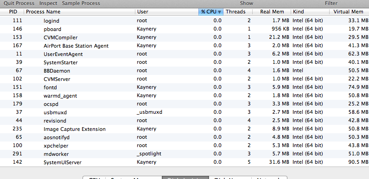Select the fontd process name
Image resolution: width=369 pixels, height=179 pixels.
pos(50,87)
